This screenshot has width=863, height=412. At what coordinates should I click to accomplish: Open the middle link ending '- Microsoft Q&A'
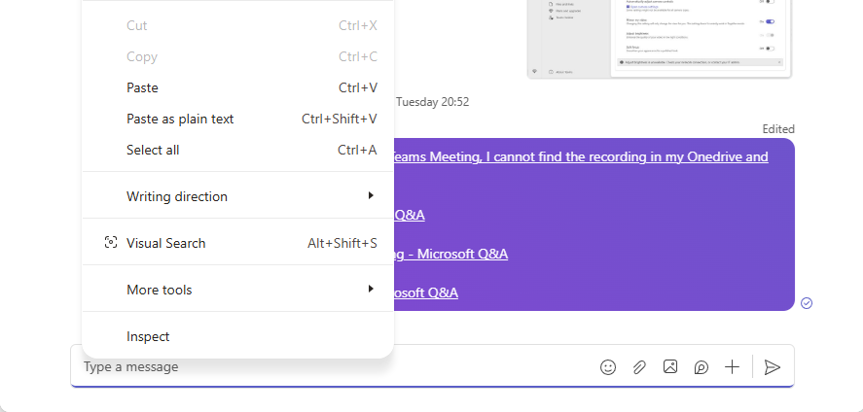tap(450, 254)
